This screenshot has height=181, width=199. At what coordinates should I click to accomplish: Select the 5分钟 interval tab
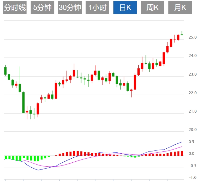pyautogui.click(x=42, y=7)
